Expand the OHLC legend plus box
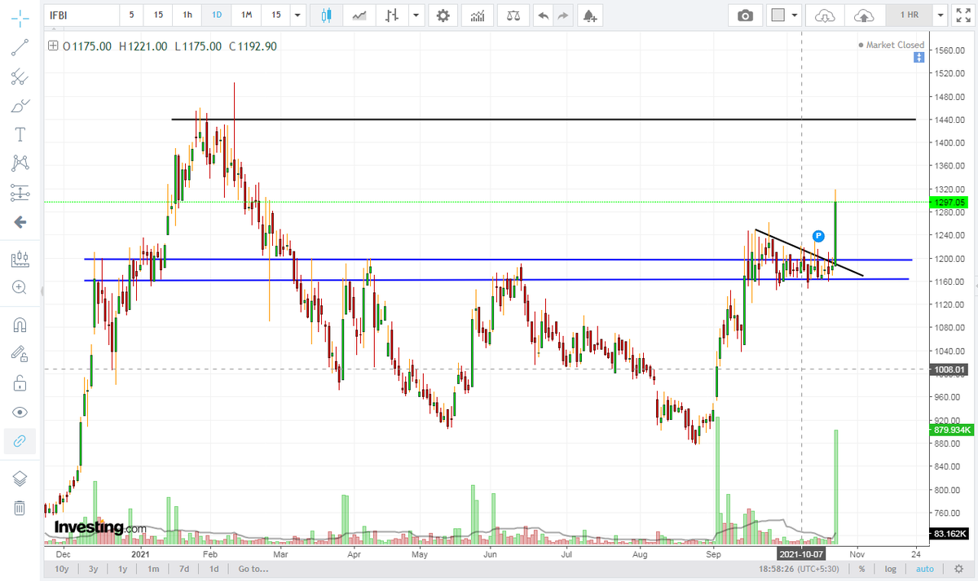978x581 pixels. [53, 46]
